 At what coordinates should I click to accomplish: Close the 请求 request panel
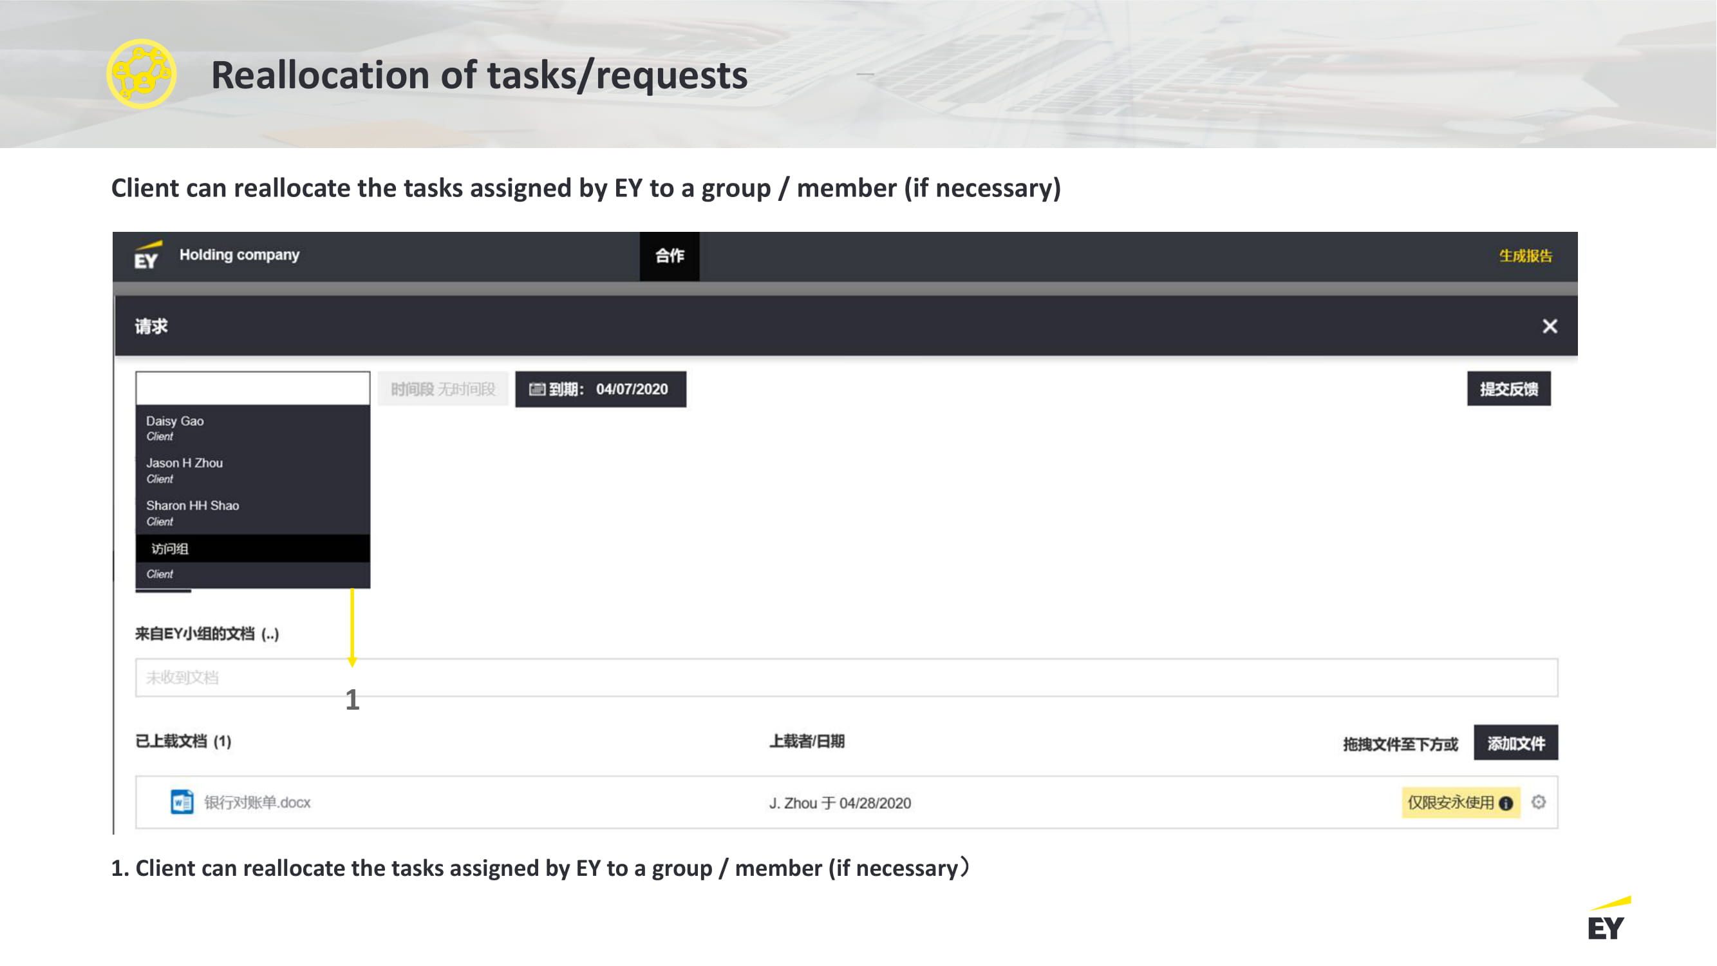click(1549, 326)
